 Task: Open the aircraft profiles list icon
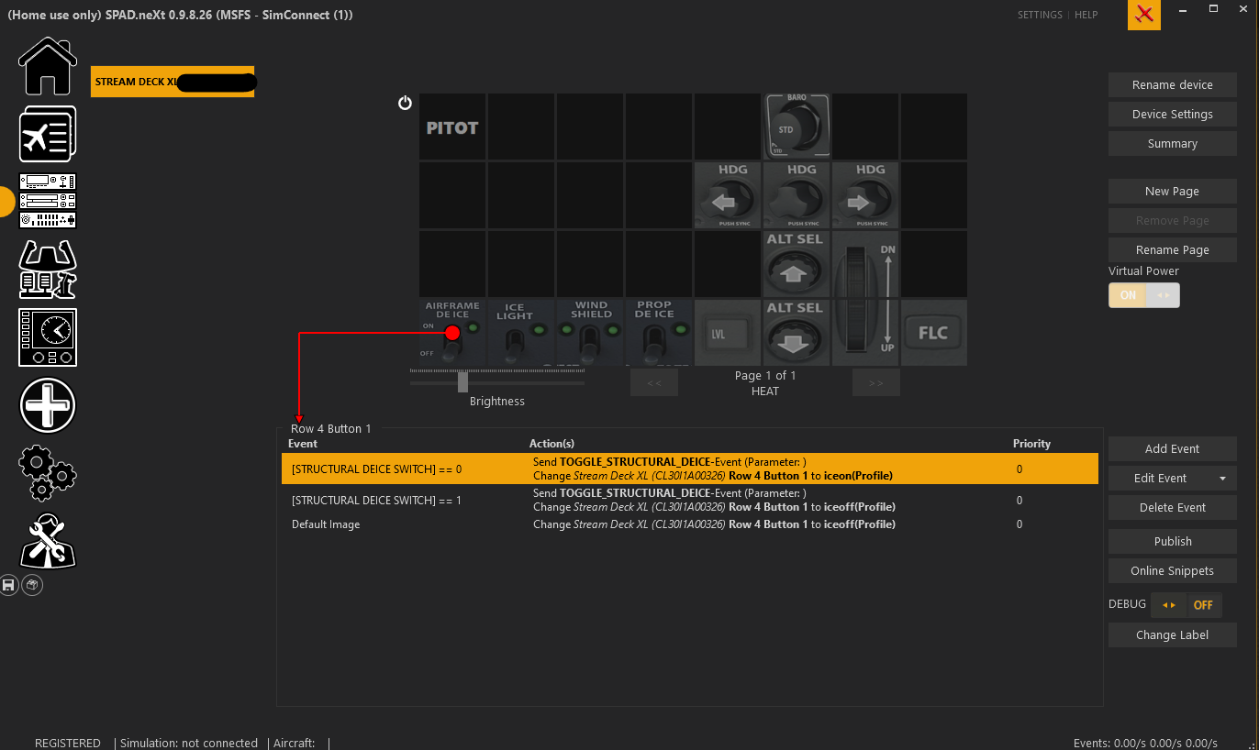tap(48, 134)
